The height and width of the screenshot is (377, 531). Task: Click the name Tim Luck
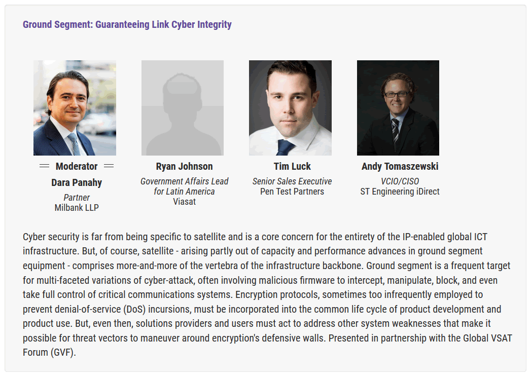point(292,167)
